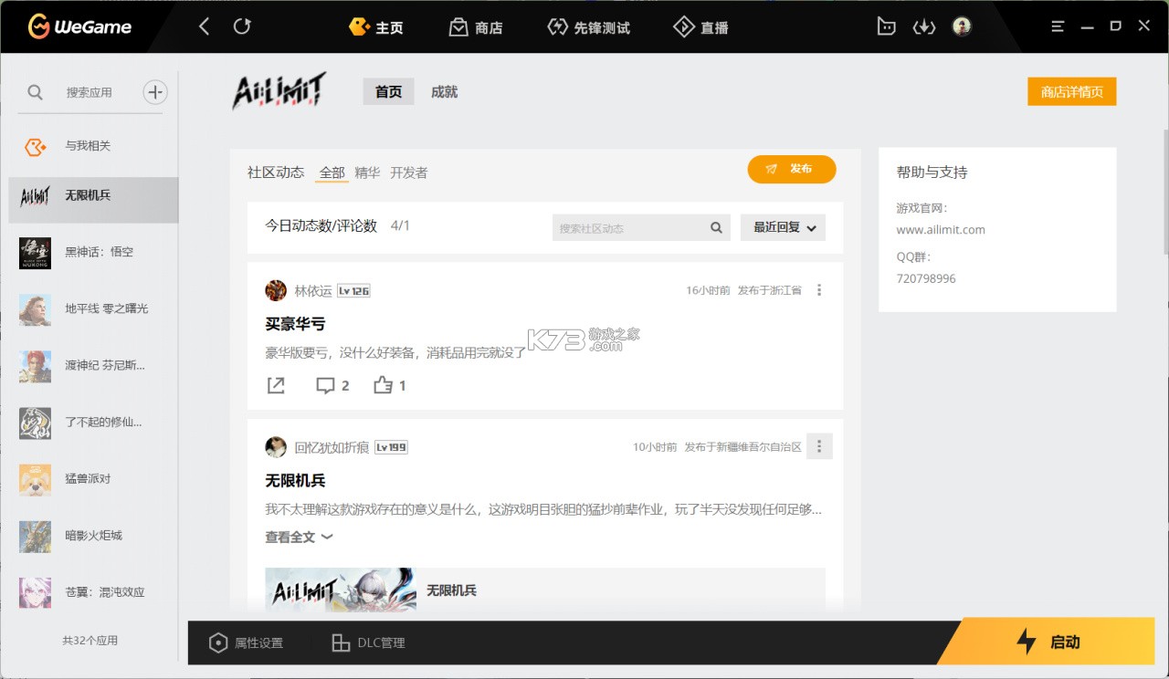Add an app with plus button
This screenshot has width=1169, height=679.
point(155,91)
